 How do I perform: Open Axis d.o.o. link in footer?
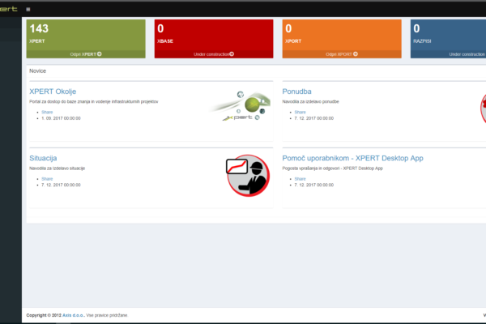pyautogui.click(x=73, y=315)
